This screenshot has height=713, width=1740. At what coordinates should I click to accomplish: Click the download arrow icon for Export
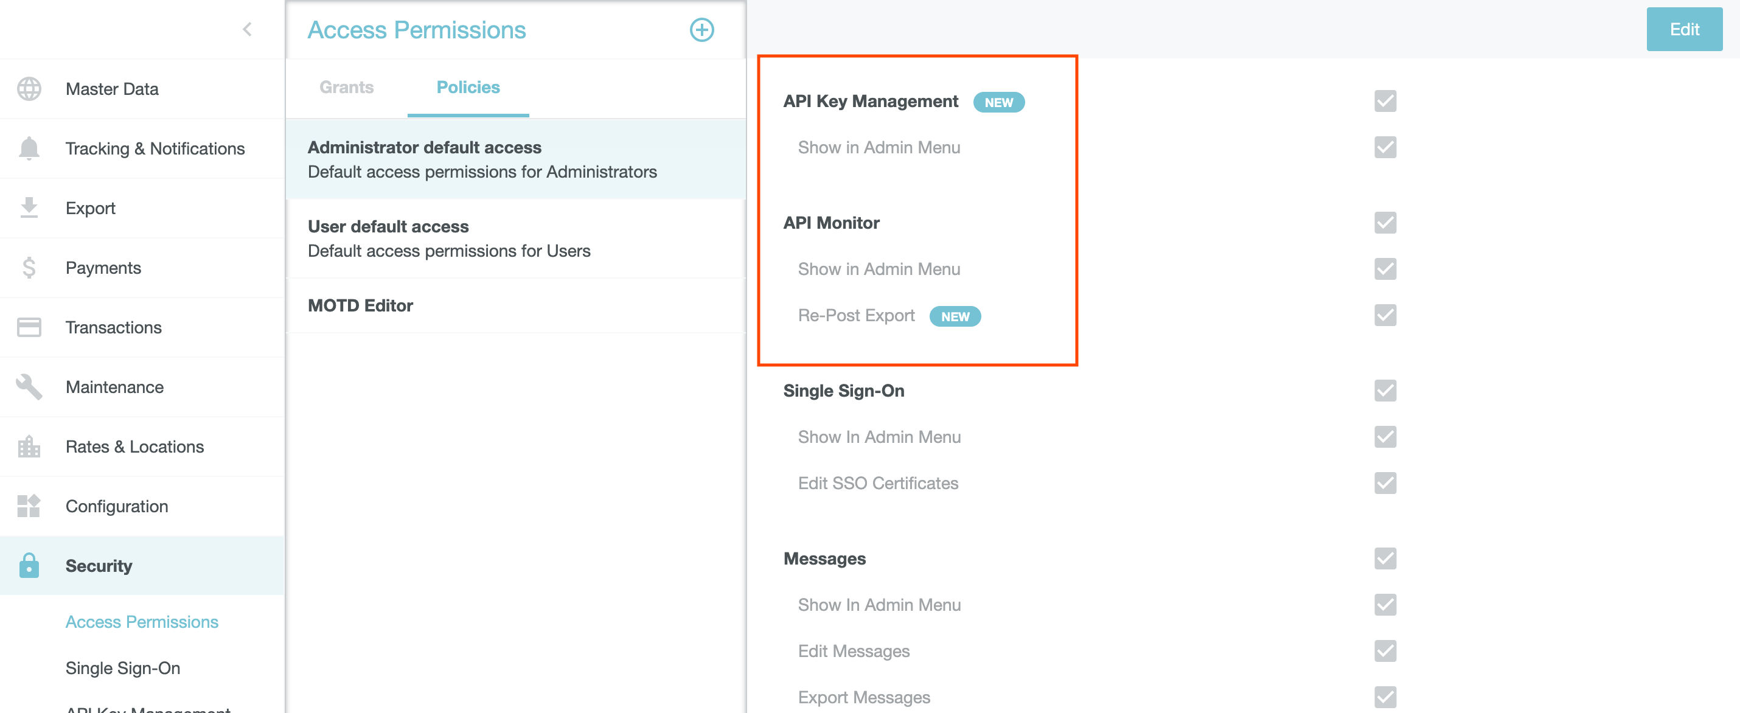click(x=29, y=208)
